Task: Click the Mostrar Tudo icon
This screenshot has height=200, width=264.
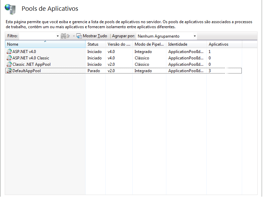Action: tap(79, 36)
